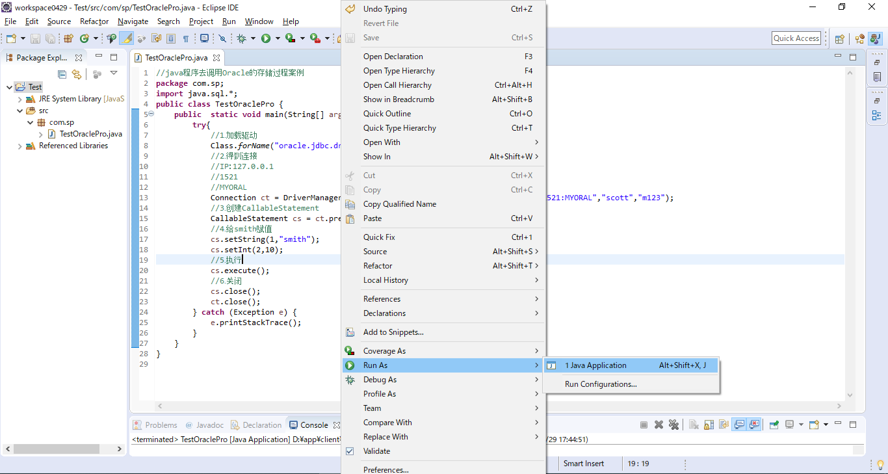
Task: Click the line 5 fold toggle in editor
Action: (151, 114)
